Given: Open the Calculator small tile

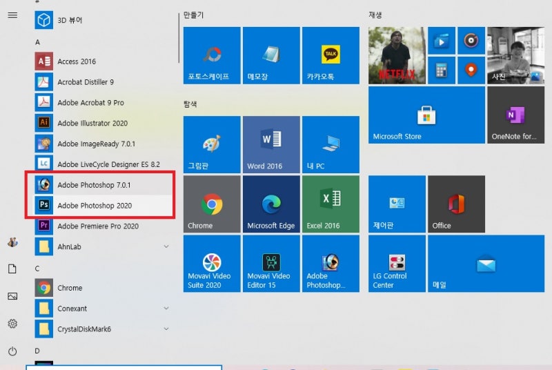Looking at the screenshot, I should point(442,70).
